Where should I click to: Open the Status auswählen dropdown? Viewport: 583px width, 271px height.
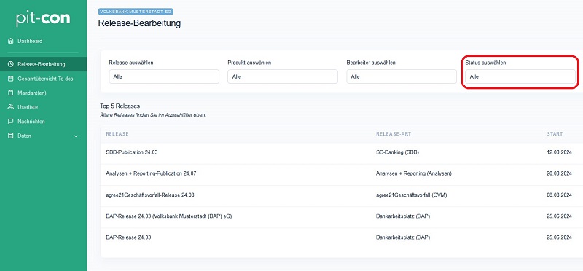coord(520,76)
